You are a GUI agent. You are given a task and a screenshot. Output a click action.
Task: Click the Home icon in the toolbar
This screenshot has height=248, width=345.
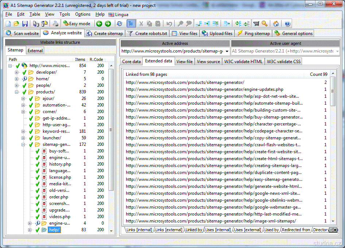point(276,24)
